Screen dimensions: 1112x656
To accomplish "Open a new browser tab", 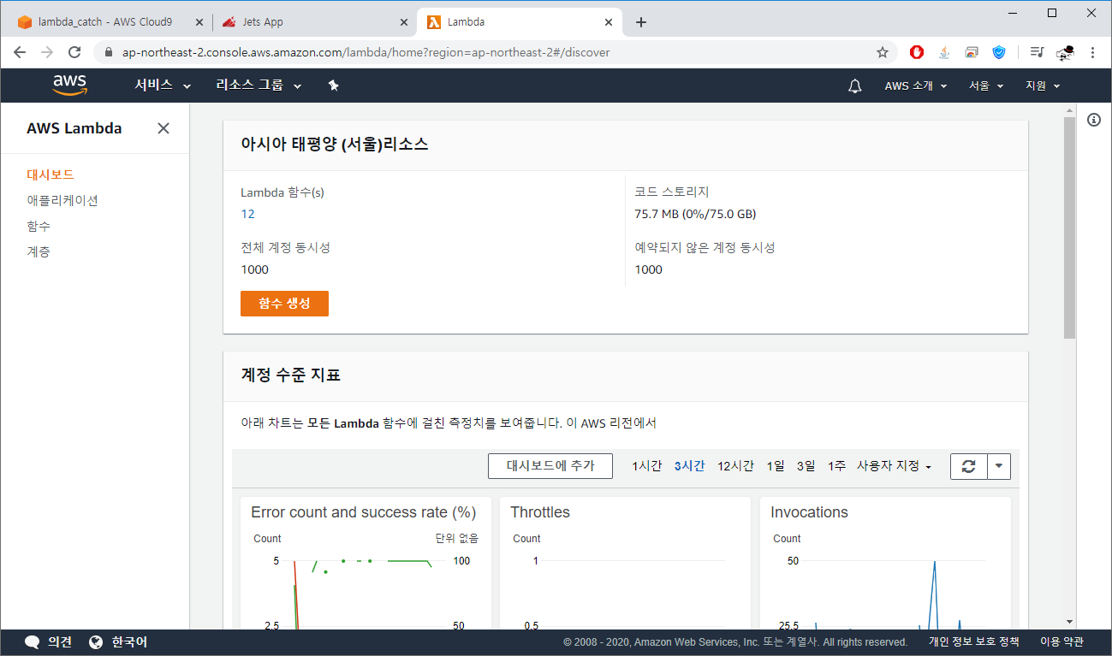I will (641, 22).
